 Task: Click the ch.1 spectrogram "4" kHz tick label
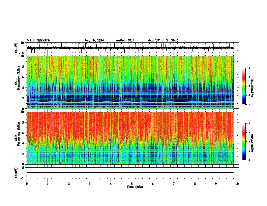click(23, 88)
